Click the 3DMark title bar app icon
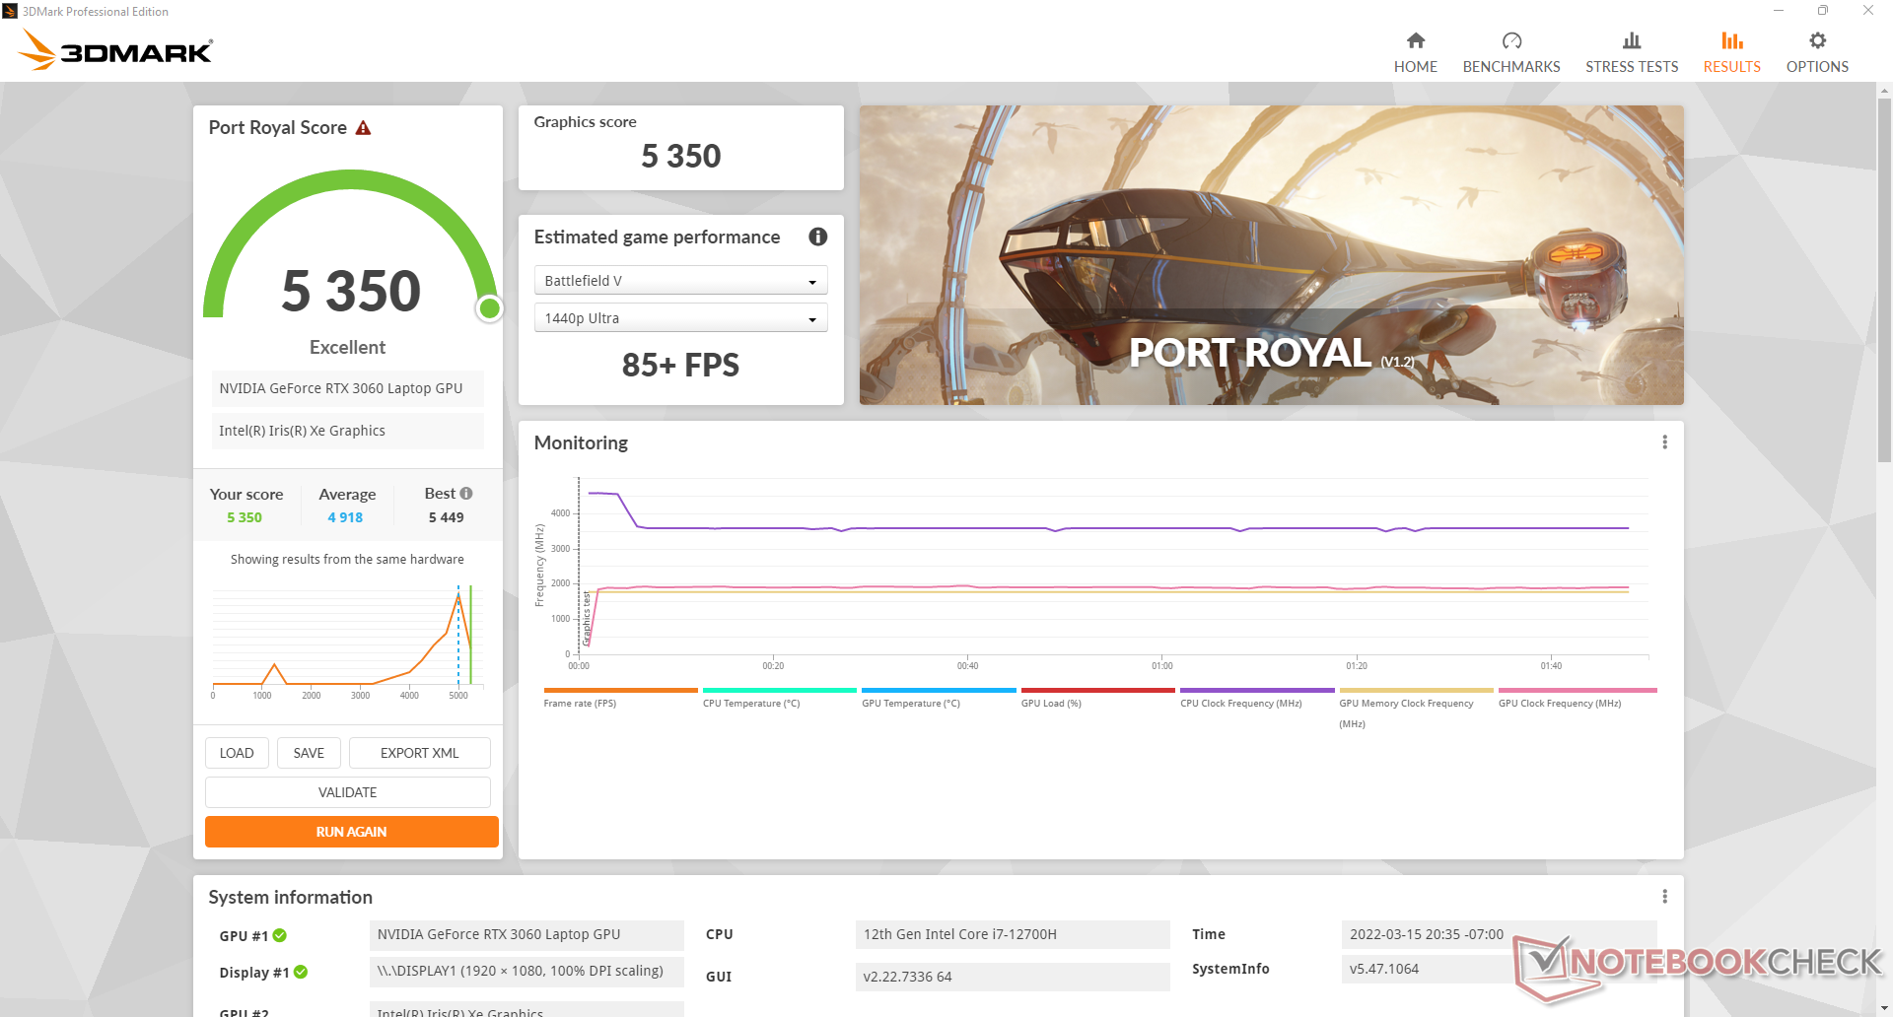This screenshot has width=1893, height=1017. [10, 11]
